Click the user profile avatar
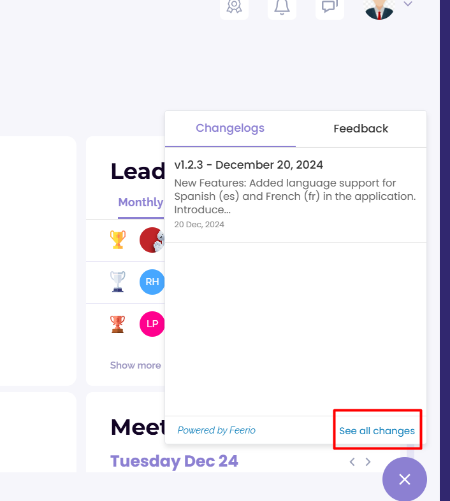This screenshot has width=450, height=501. [379, 8]
